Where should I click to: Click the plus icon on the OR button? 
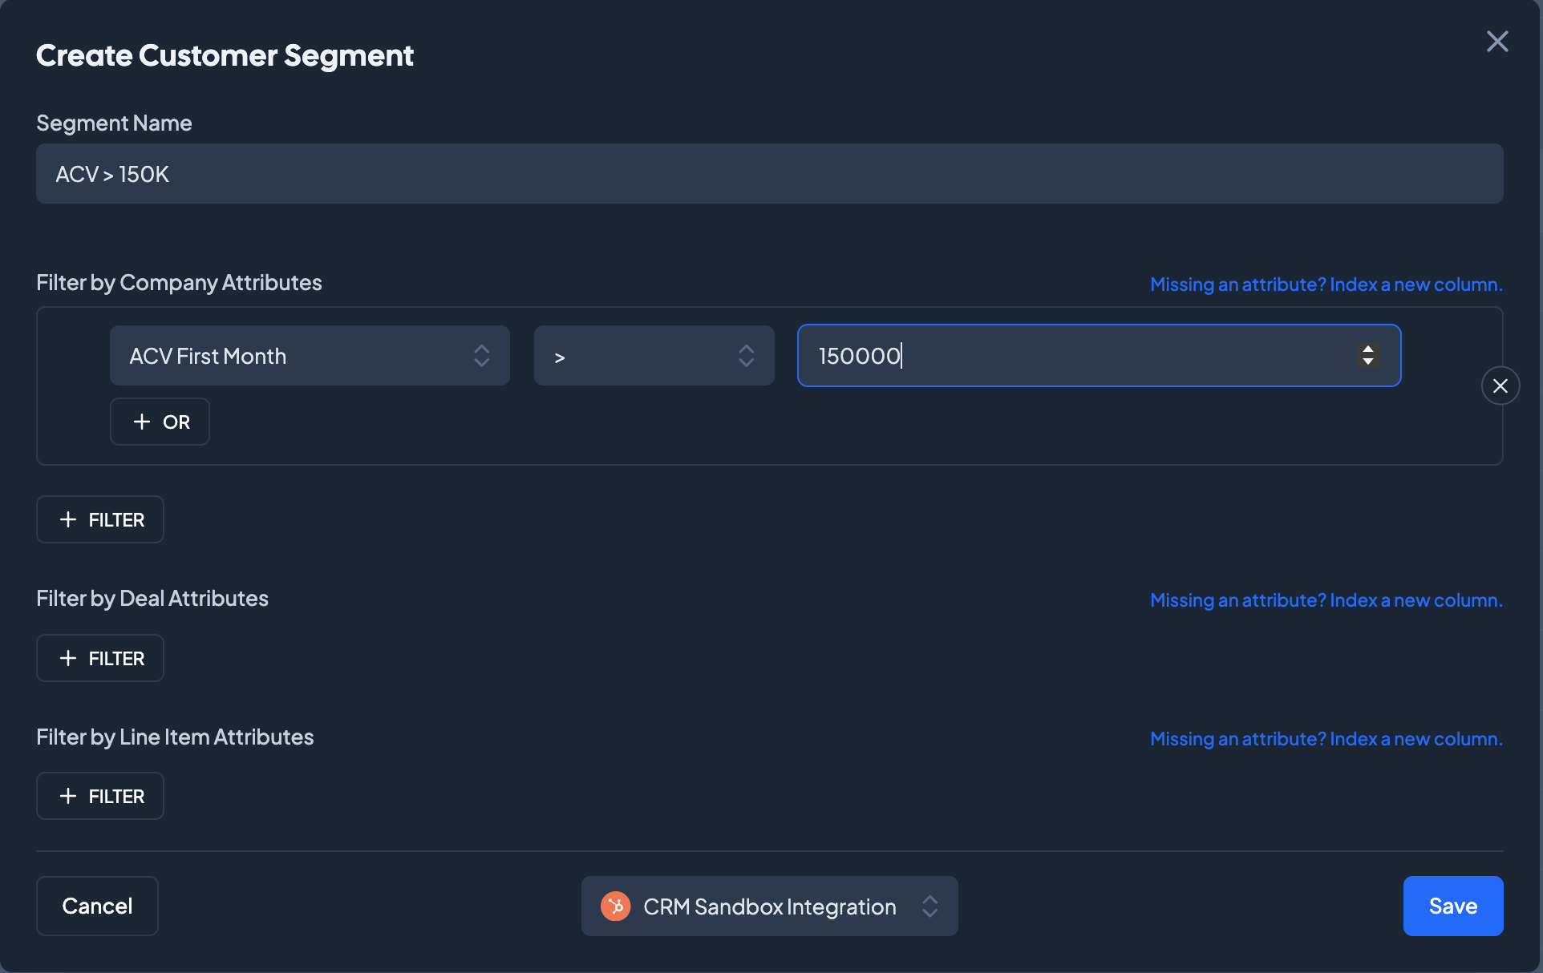(142, 422)
